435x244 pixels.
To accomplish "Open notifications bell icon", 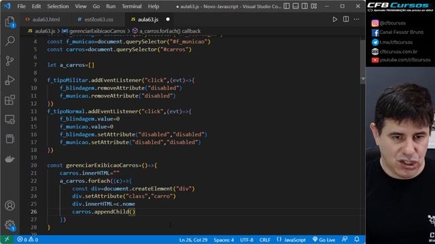I will click(357, 239).
